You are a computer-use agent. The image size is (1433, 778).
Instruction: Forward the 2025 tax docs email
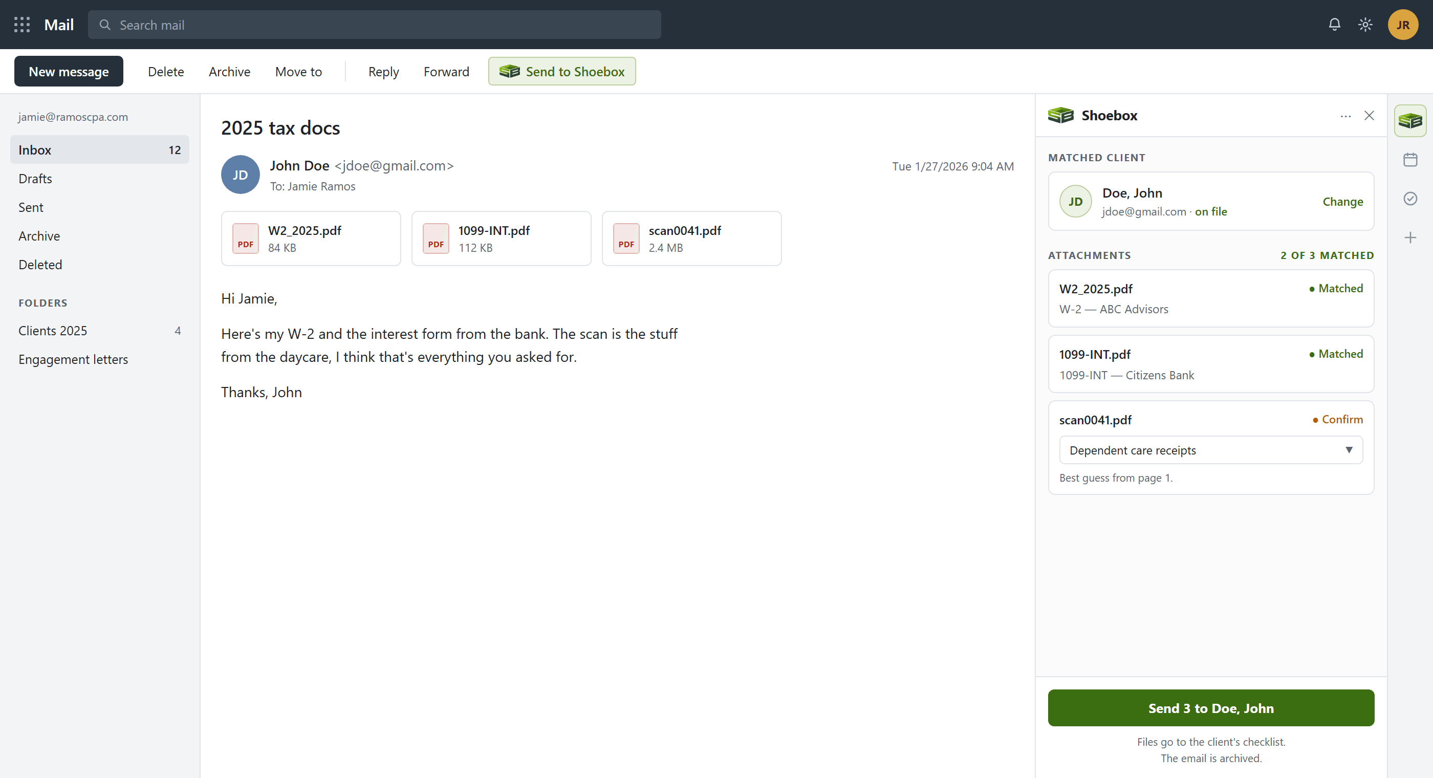click(x=446, y=71)
